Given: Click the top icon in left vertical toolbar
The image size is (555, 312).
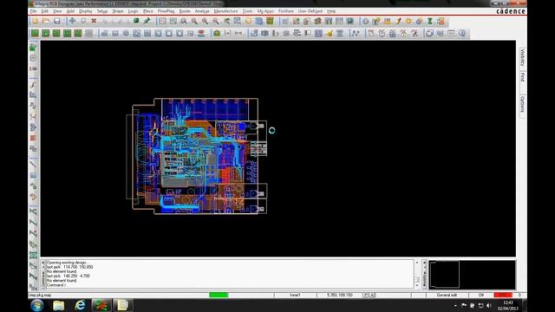Looking at the screenshot, I should 33,47.
